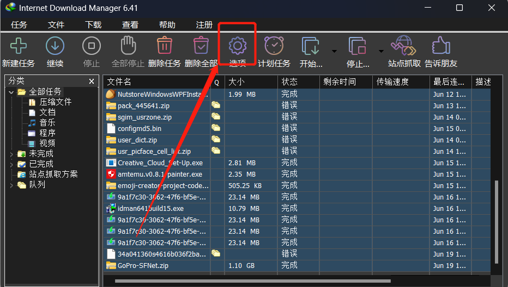Click queue icon on pack_445641.zip row
Image resolution: width=508 pixels, height=287 pixels.
click(216, 105)
